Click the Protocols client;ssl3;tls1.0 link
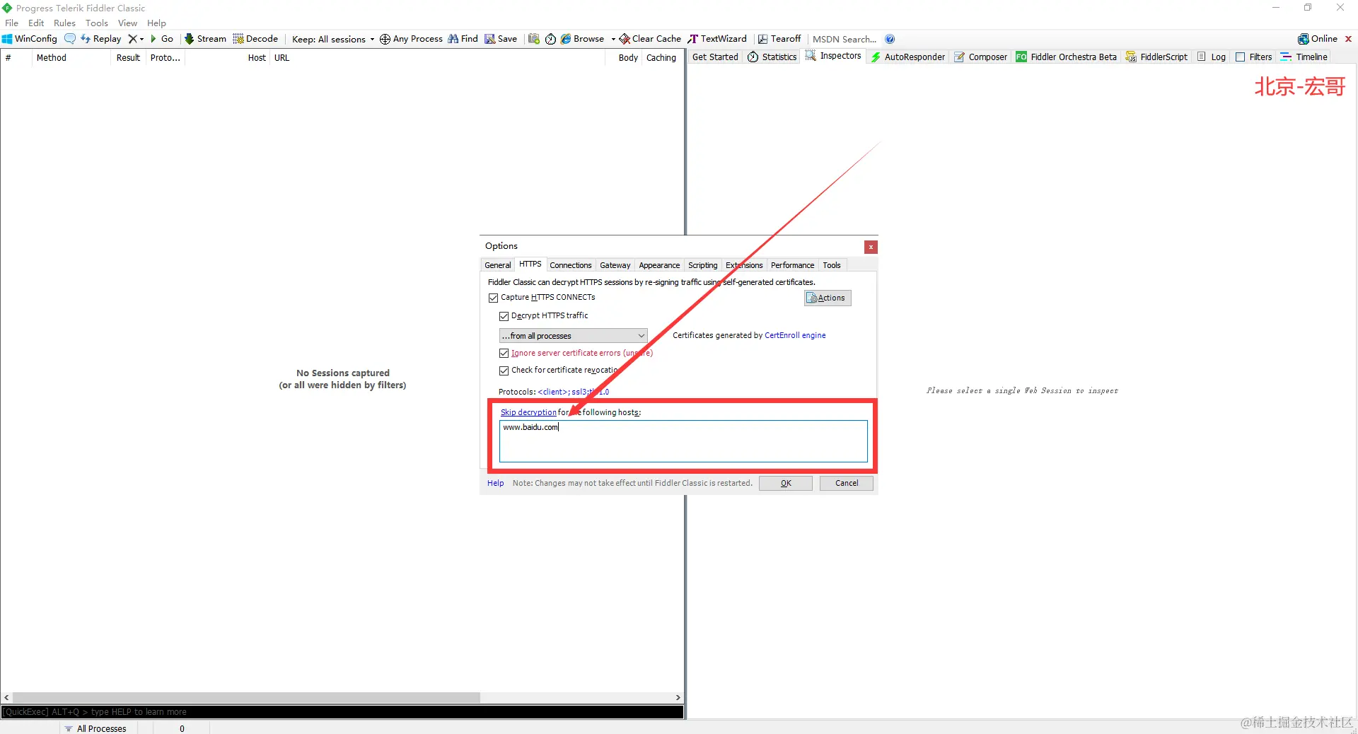This screenshot has height=734, width=1358. pyautogui.click(x=573, y=392)
